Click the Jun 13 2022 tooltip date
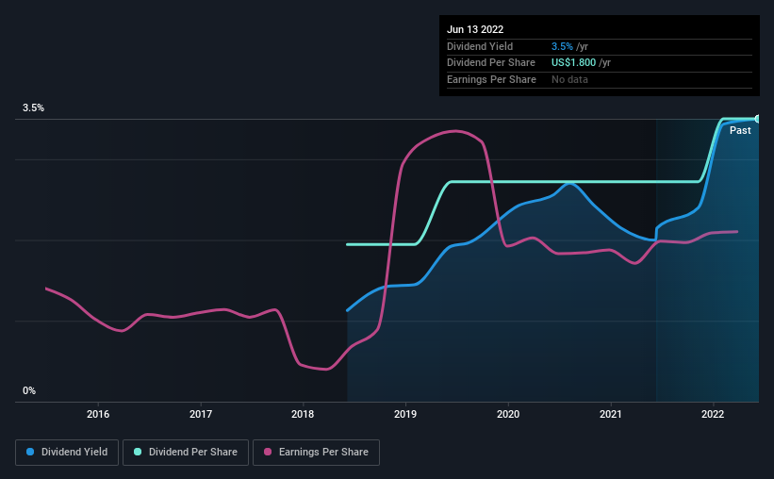The height and width of the screenshot is (479, 774). tap(475, 29)
